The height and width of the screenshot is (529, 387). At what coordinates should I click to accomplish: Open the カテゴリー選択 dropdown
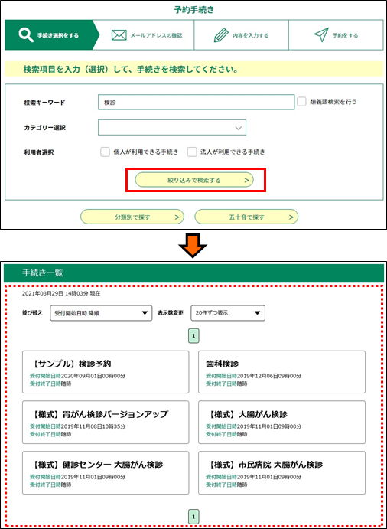click(172, 128)
